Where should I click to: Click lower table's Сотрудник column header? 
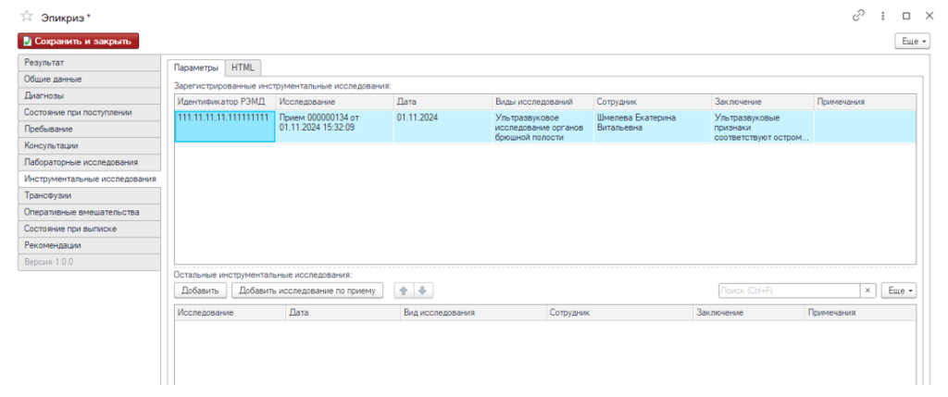tap(619, 313)
